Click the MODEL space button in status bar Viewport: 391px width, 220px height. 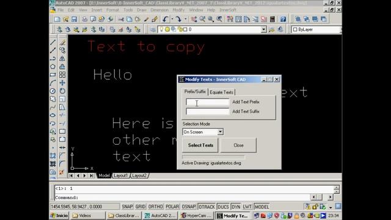pyautogui.click(x=261, y=207)
